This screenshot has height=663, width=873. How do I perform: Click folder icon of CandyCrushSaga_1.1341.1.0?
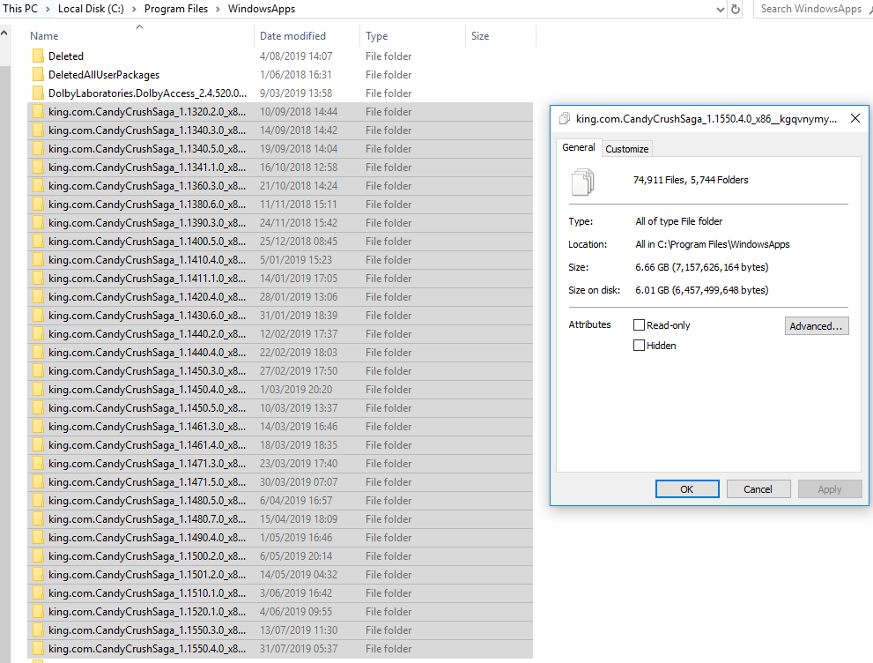(38, 168)
